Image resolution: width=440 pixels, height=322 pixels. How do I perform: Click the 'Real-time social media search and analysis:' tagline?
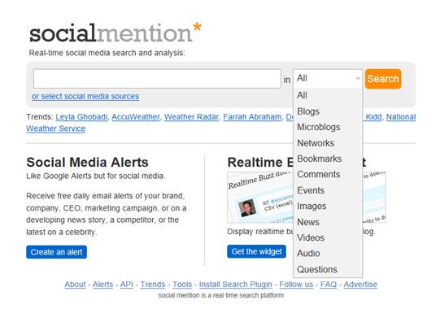107,53
